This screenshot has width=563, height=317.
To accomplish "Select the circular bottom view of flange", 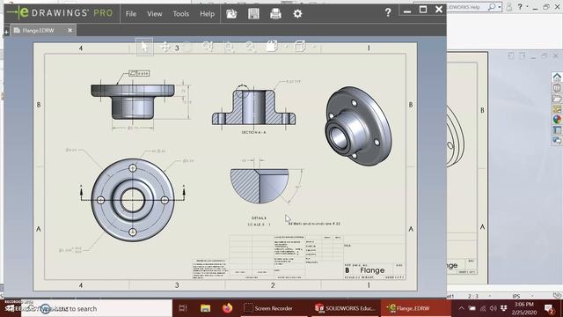I will (x=133, y=200).
